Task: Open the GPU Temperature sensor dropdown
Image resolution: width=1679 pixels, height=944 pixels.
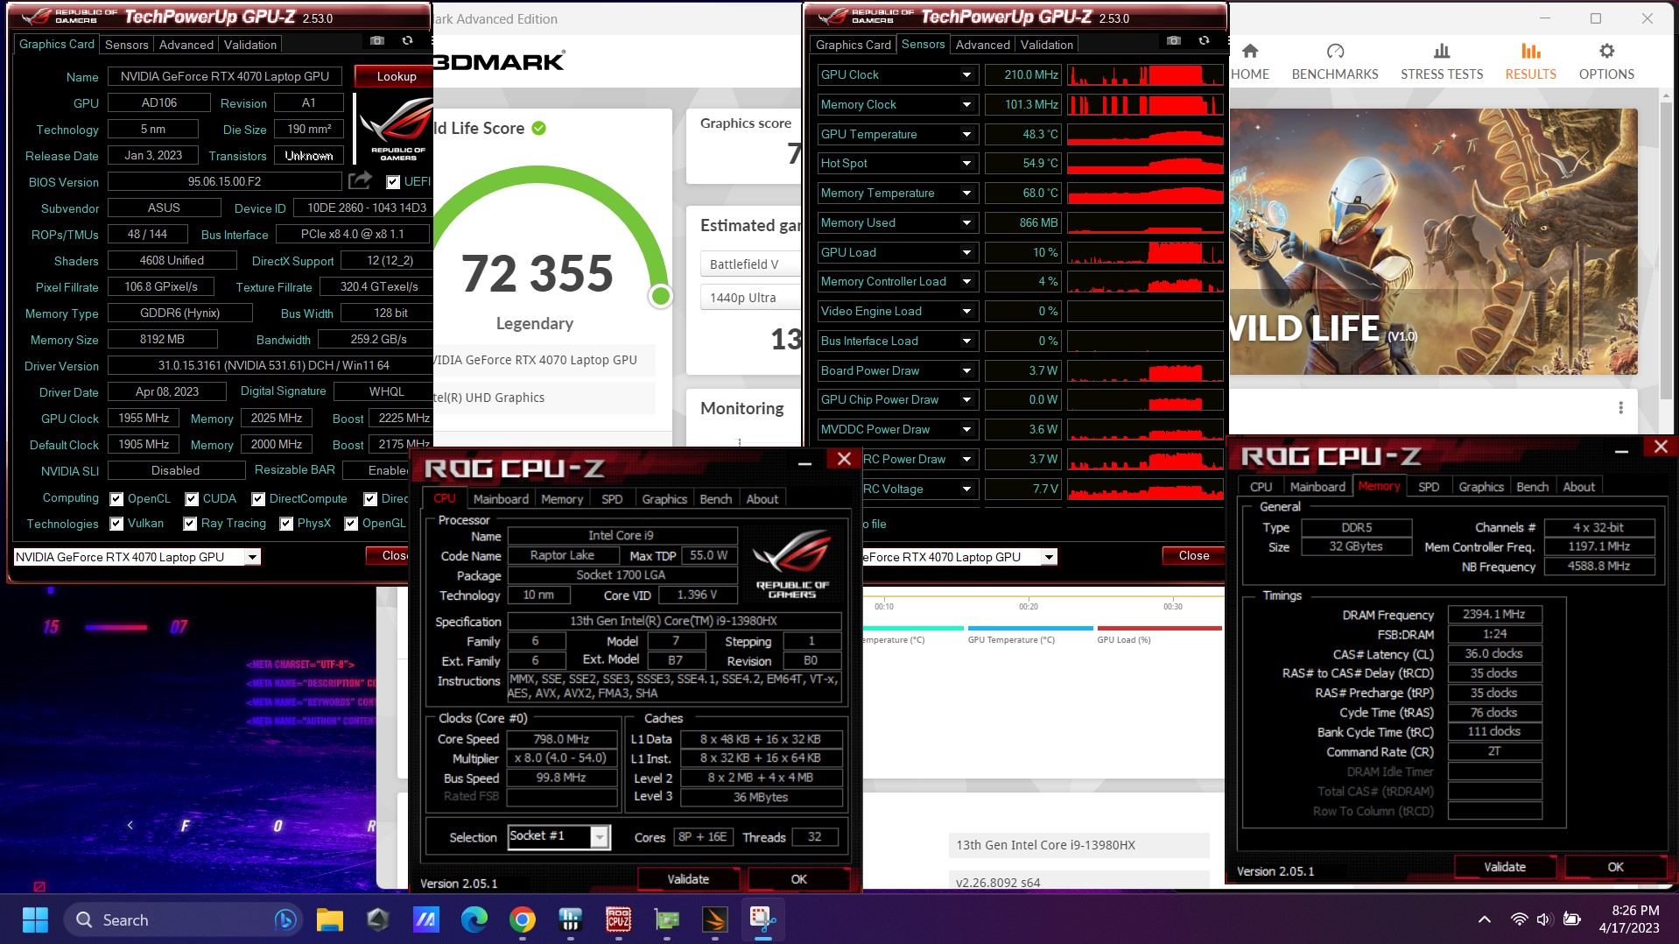Action: [x=966, y=135]
